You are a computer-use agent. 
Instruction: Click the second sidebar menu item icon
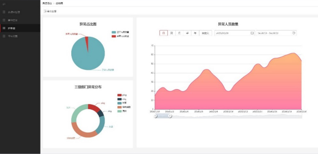[x=4, y=20]
